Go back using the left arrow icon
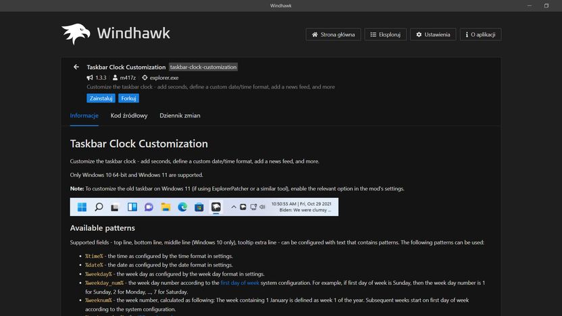 [76, 67]
